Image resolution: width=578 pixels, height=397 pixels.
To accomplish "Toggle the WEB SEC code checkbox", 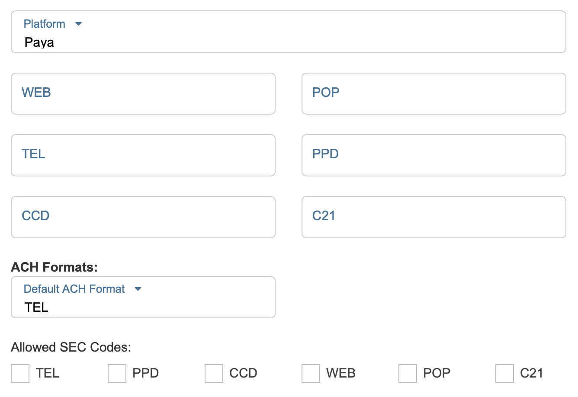I will coord(311,373).
